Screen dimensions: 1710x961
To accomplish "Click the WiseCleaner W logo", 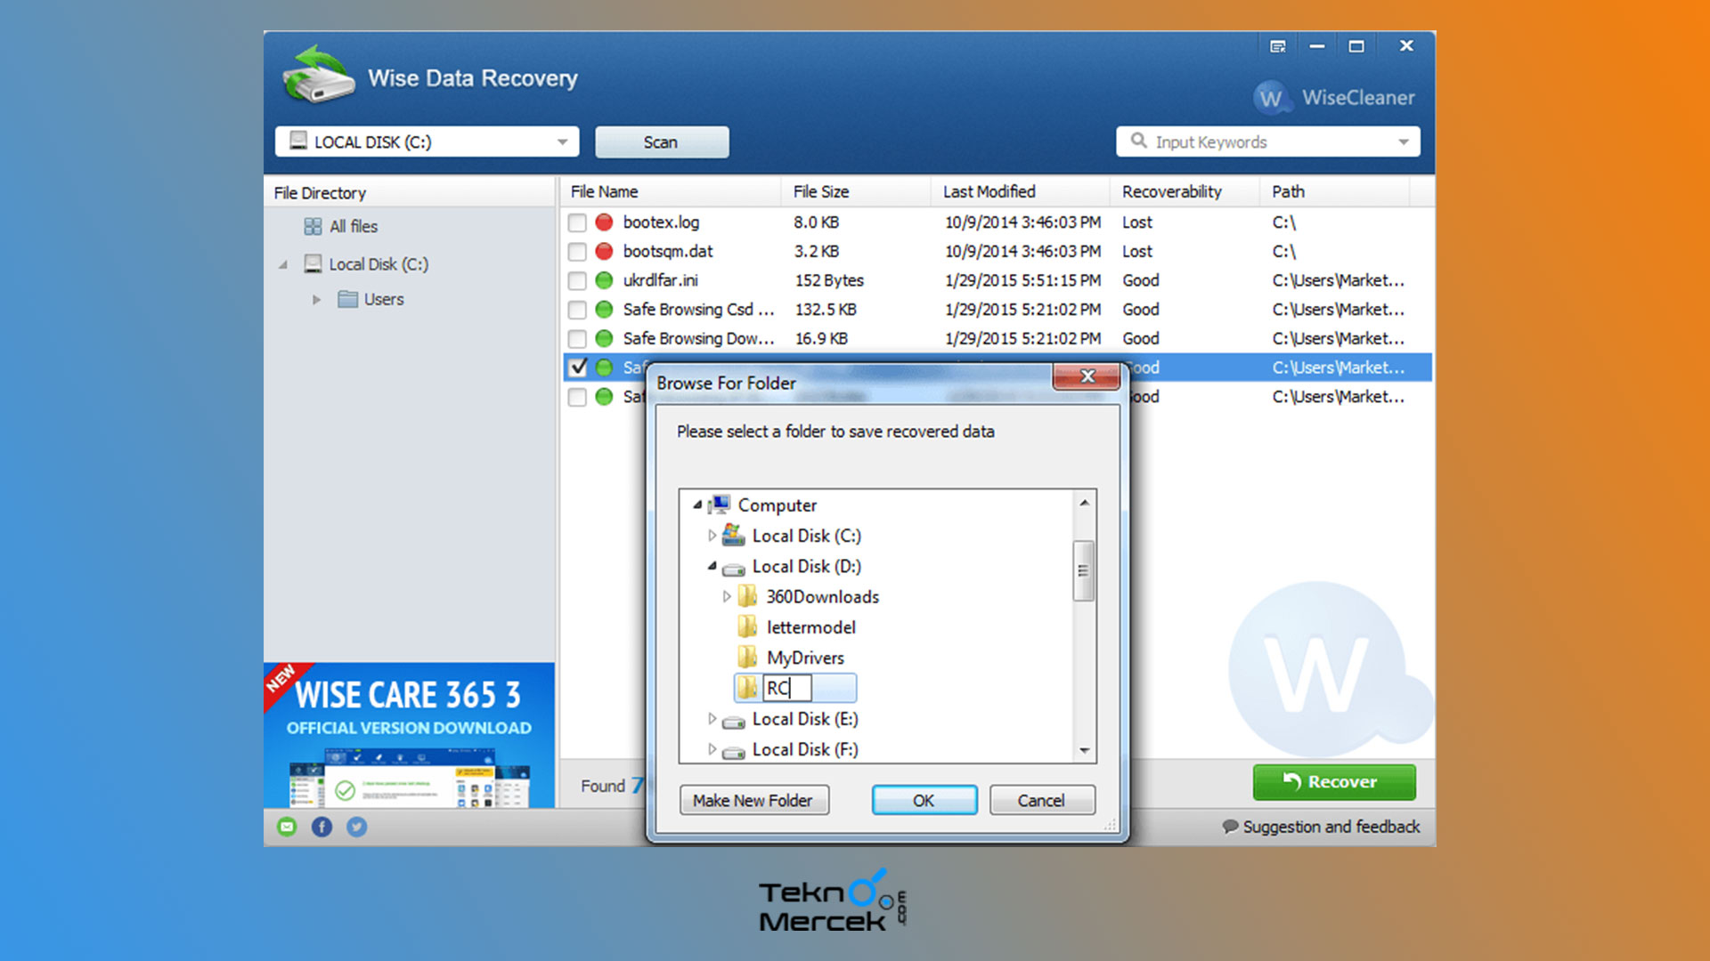I will [x=1271, y=98].
